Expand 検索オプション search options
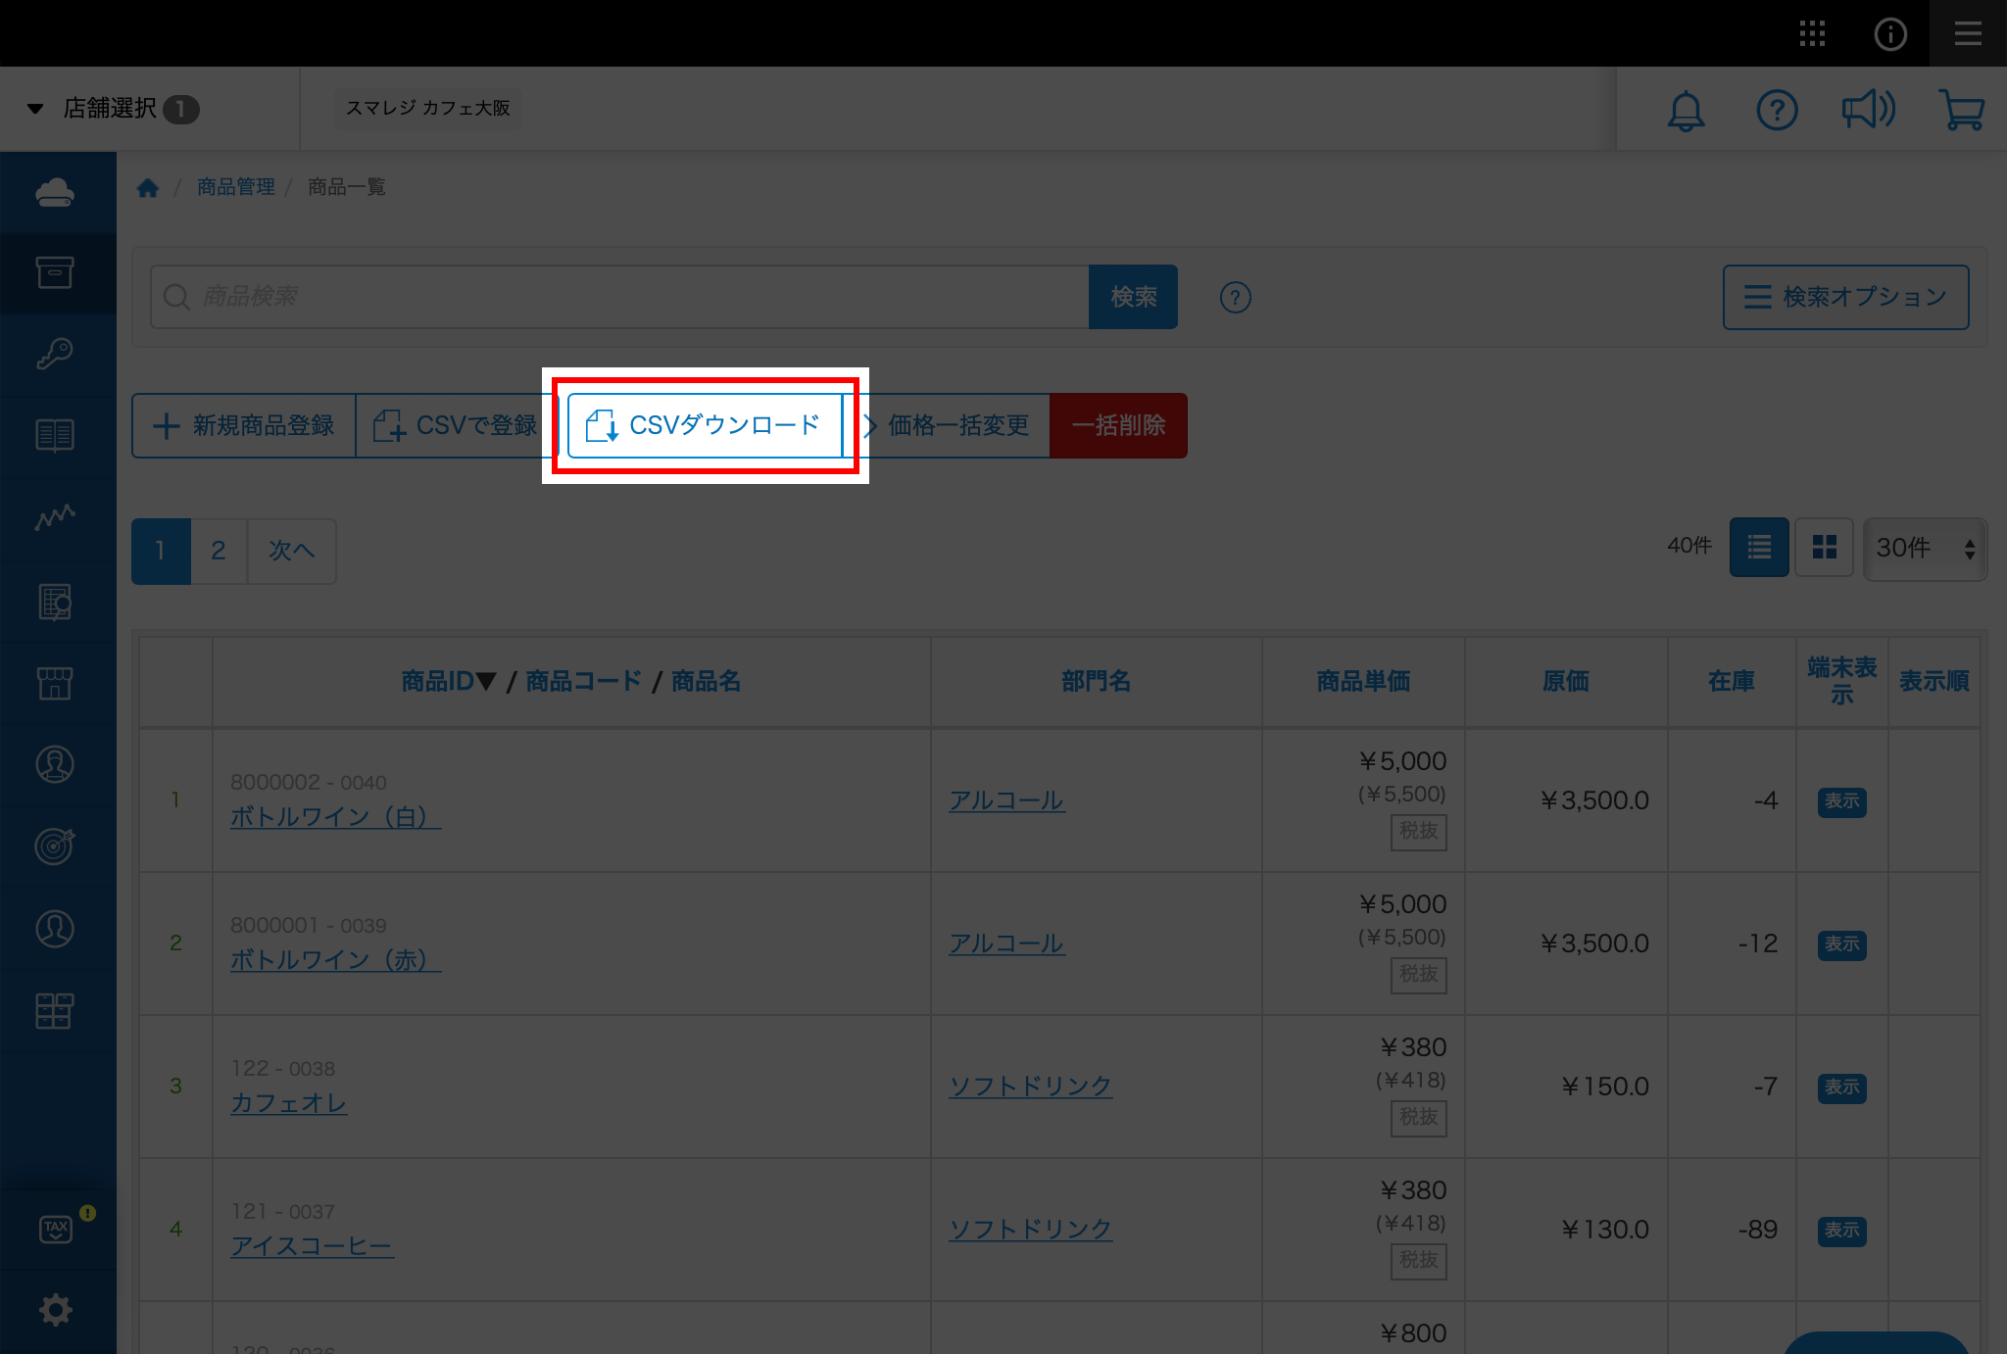The width and height of the screenshot is (2007, 1354). click(1845, 297)
